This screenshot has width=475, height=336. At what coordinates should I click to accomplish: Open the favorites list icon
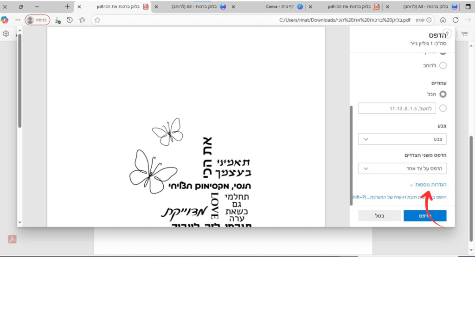82,20
